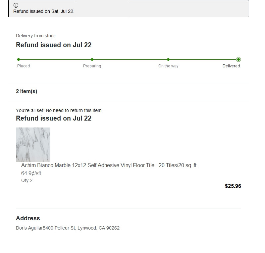
Task: Click the Preparing status dot
Action: [92, 59]
